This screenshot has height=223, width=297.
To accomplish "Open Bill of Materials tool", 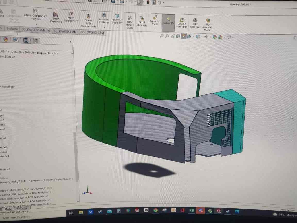I will click(x=142, y=21).
